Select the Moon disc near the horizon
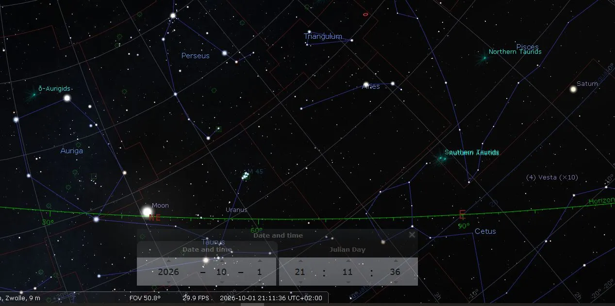This screenshot has width=615, height=306. click(147, 211)
